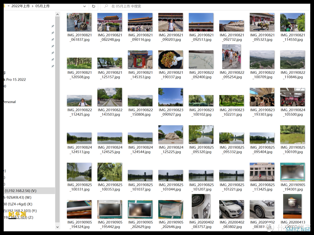Select thumbnail IMG_20190823_100102.jpg

coord(201,100)
